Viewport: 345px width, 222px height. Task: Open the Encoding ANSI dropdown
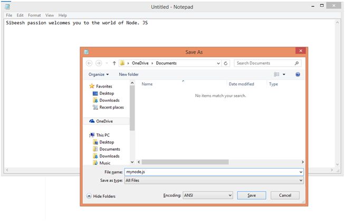[x=208, y=195]
